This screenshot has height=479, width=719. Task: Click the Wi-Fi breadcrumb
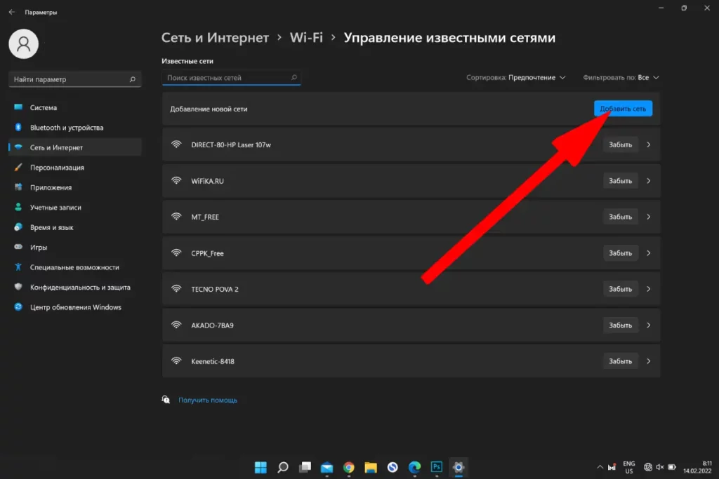click(x=306, y=38)
